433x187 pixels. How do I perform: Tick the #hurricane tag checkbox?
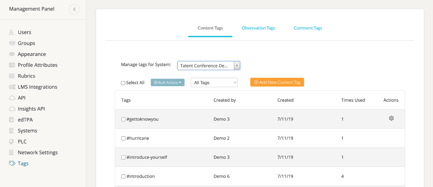123,138
